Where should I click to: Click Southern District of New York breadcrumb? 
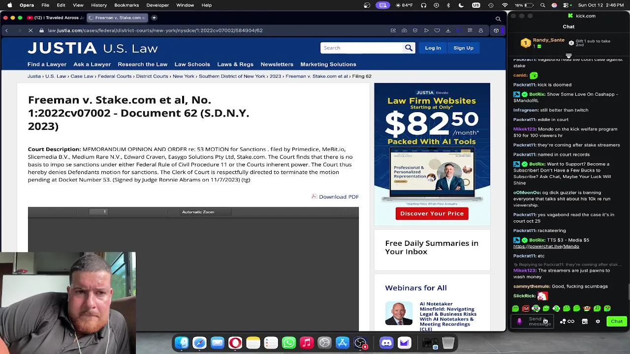point(232,76)
